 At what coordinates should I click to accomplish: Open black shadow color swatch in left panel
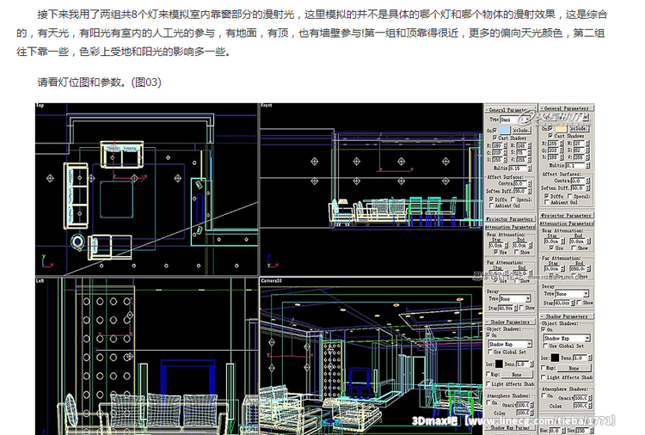(499, 364)
